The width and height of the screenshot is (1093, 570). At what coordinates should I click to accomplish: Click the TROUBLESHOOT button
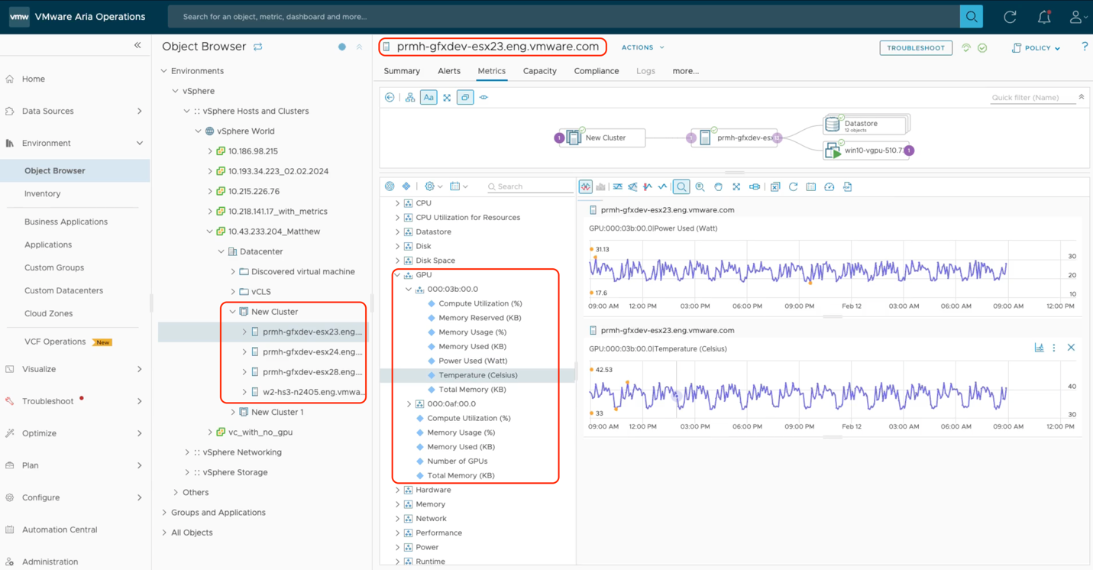pos(916,48)
